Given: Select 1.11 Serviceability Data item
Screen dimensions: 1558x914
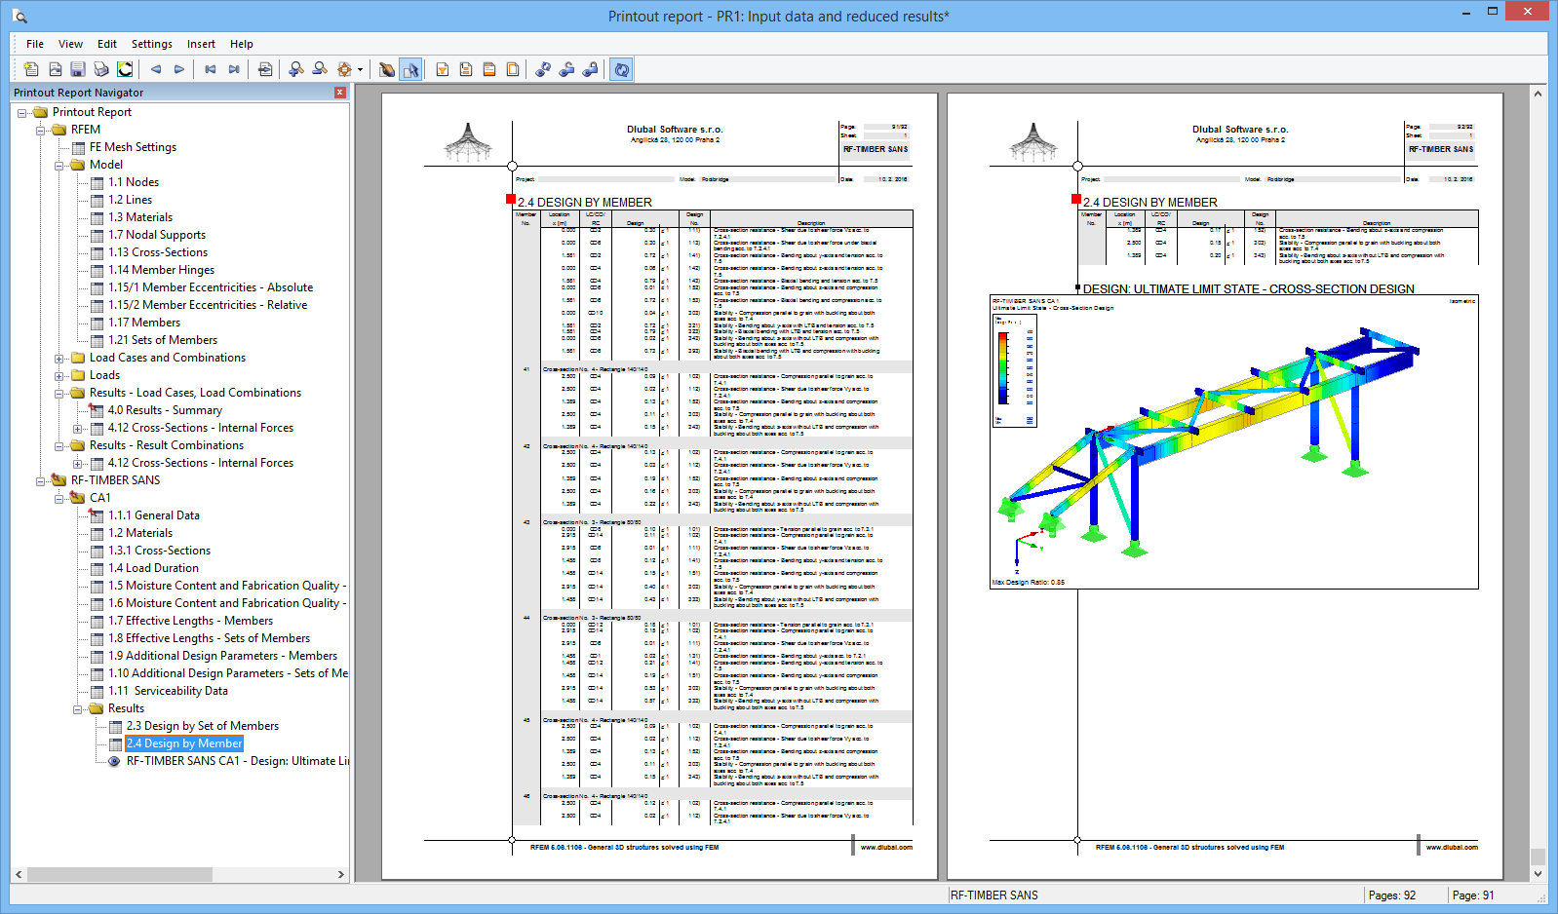Looking at the screenshot, I should pos(168,691).
